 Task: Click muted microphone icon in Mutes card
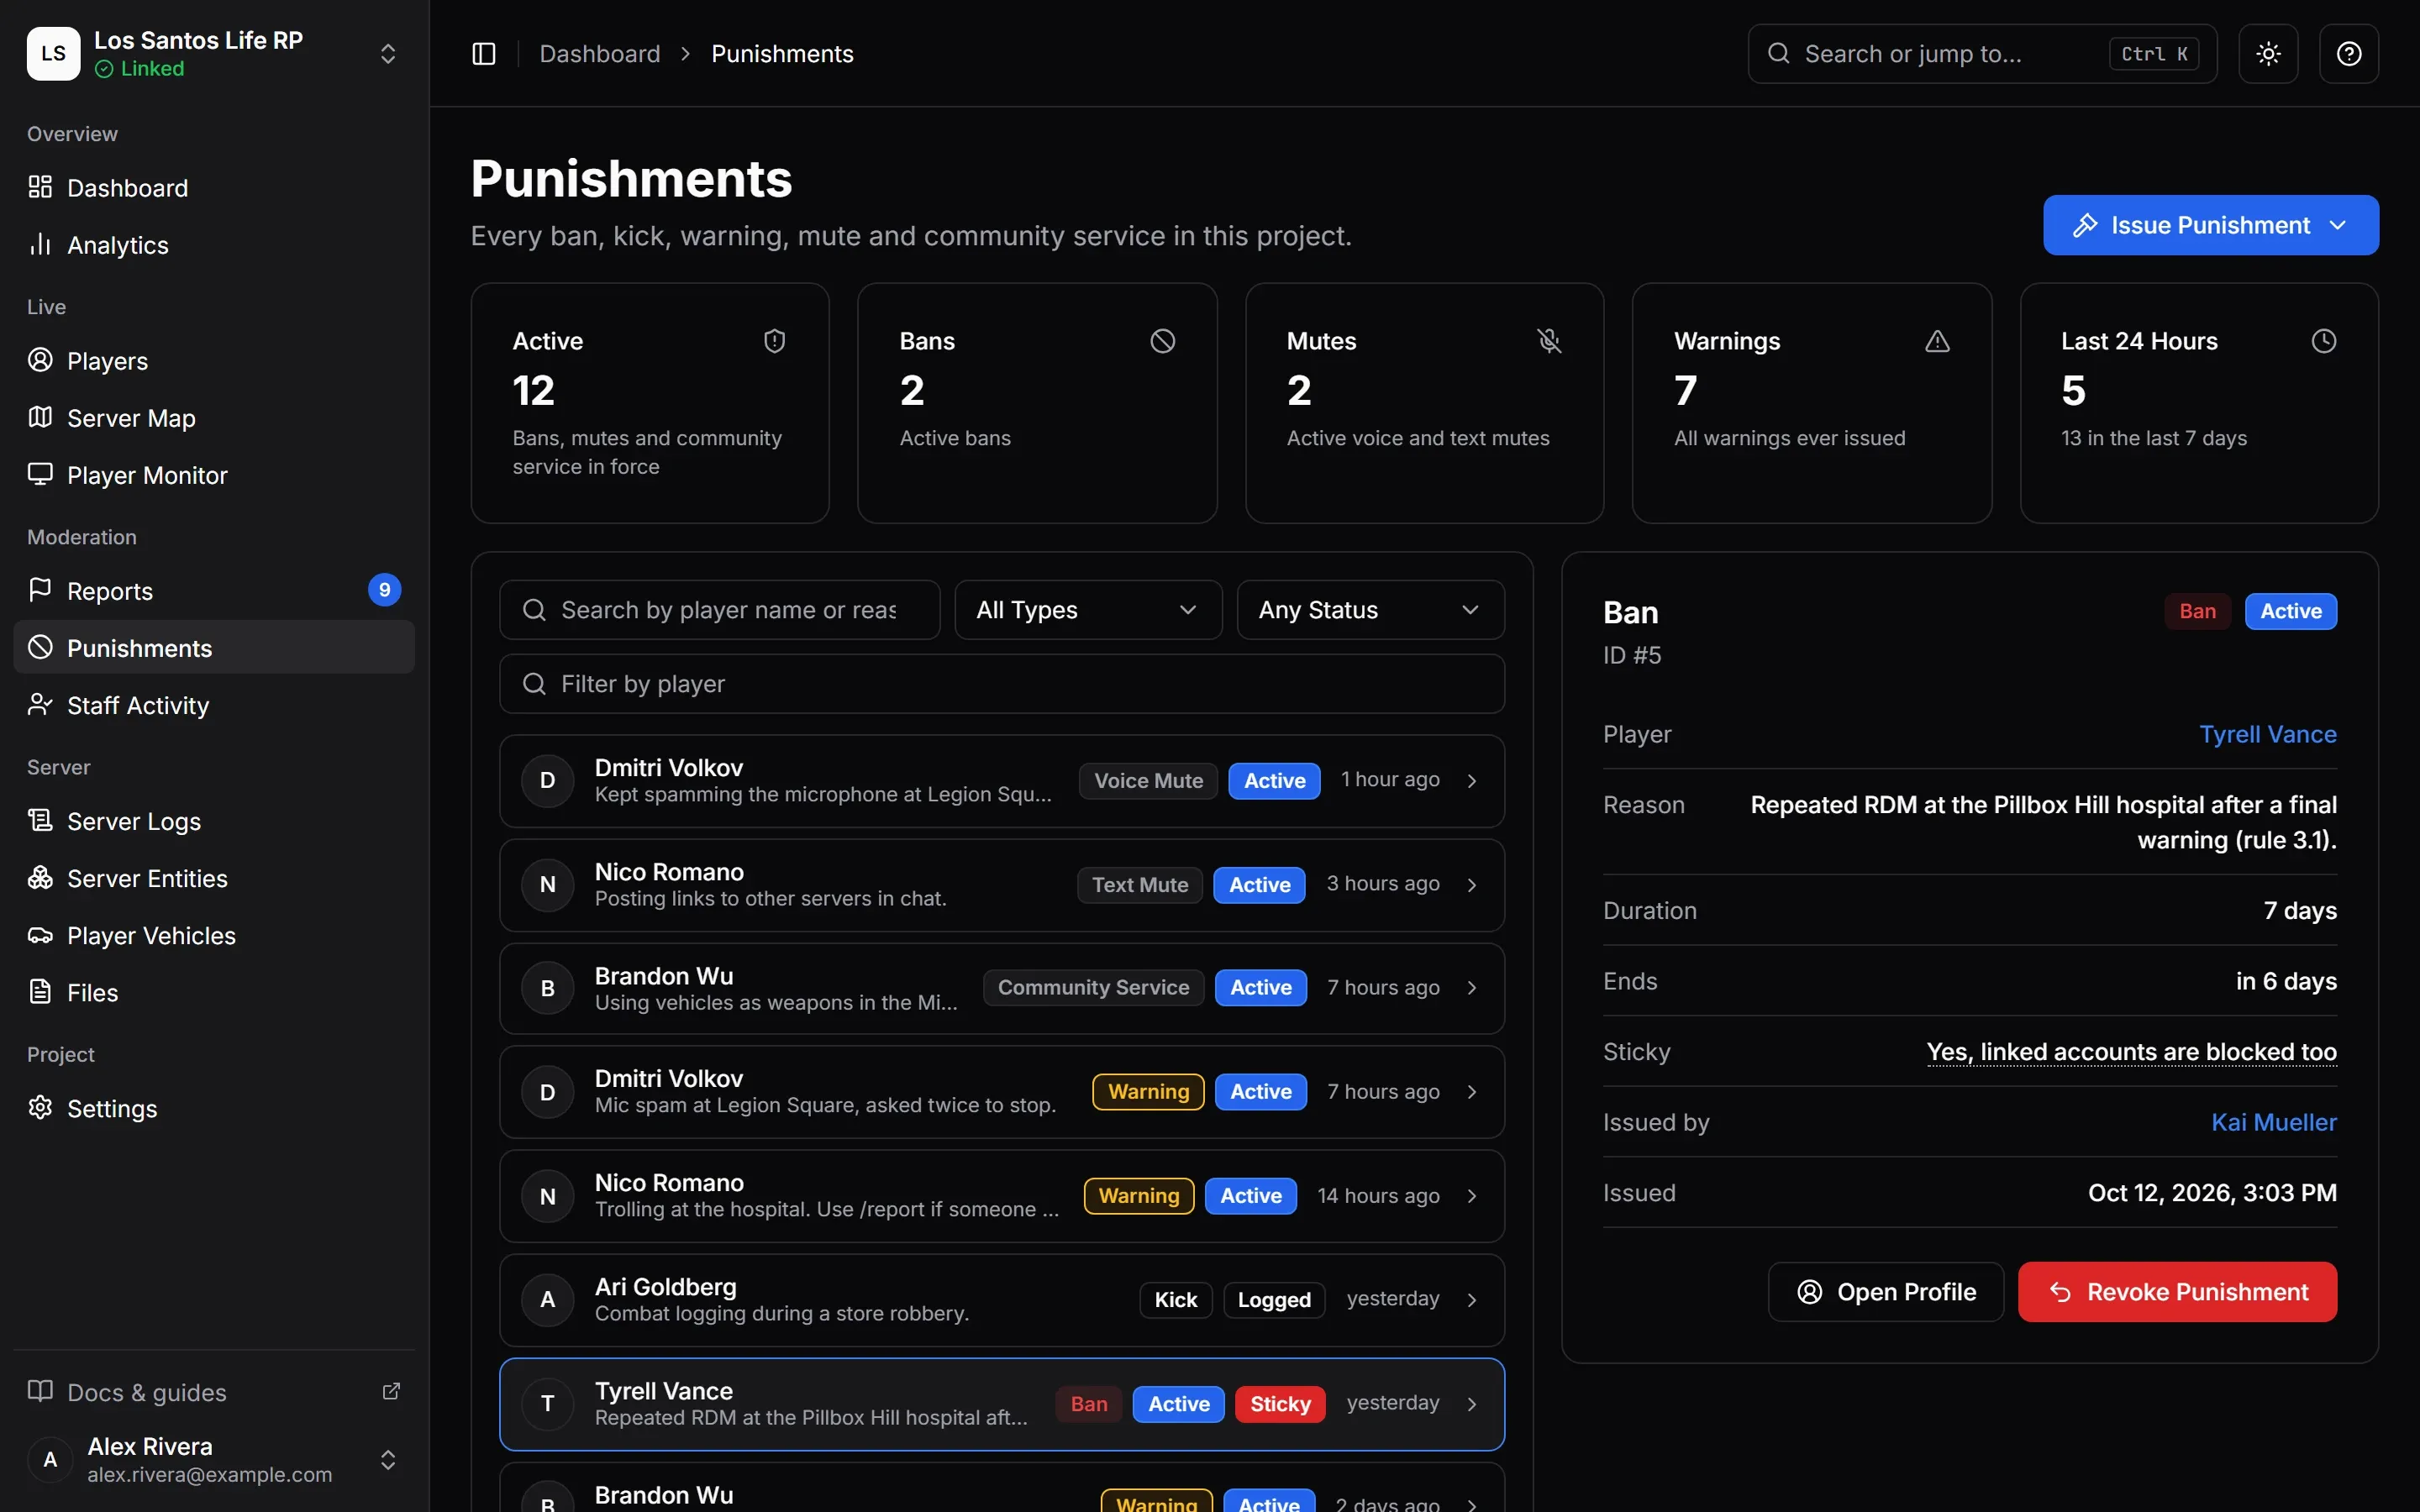tap(1549, 341)
